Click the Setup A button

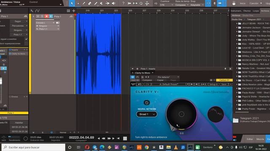(x=213, y=84)
